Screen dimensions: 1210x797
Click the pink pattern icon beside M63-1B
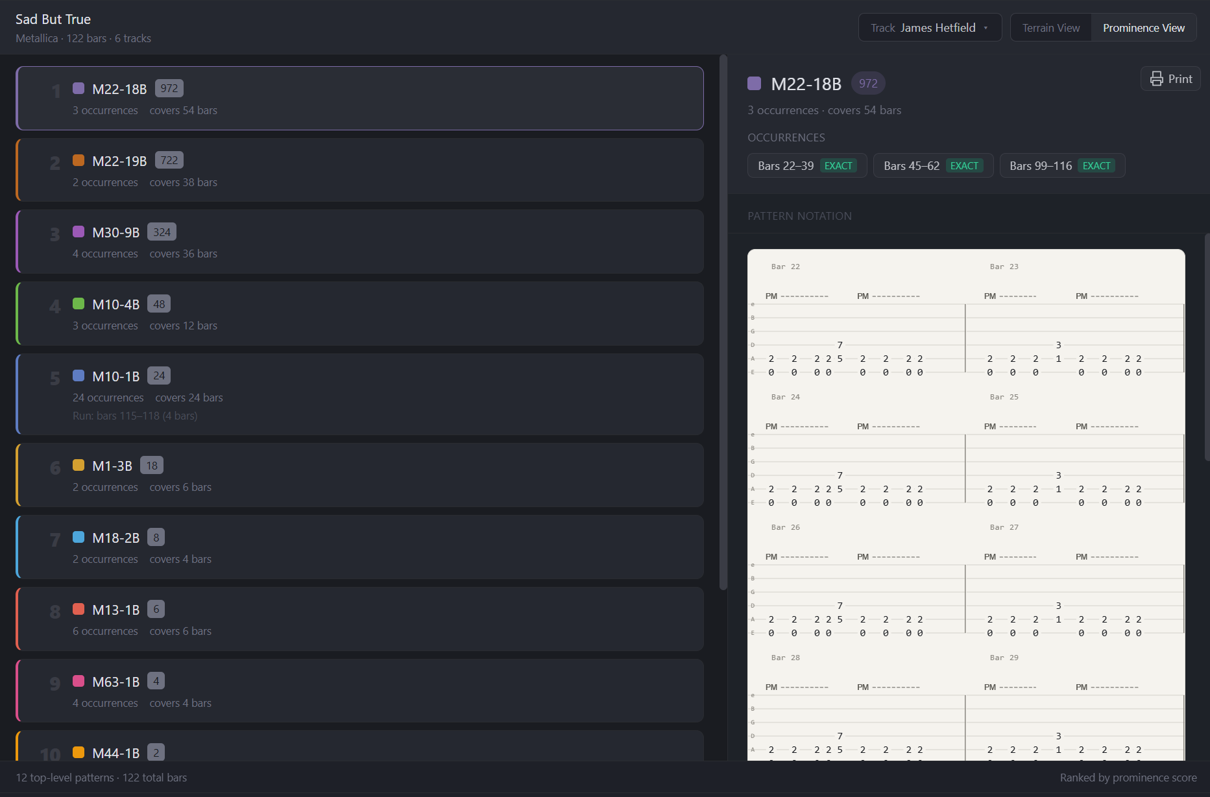pyautogui.click(x=79, y=681)
